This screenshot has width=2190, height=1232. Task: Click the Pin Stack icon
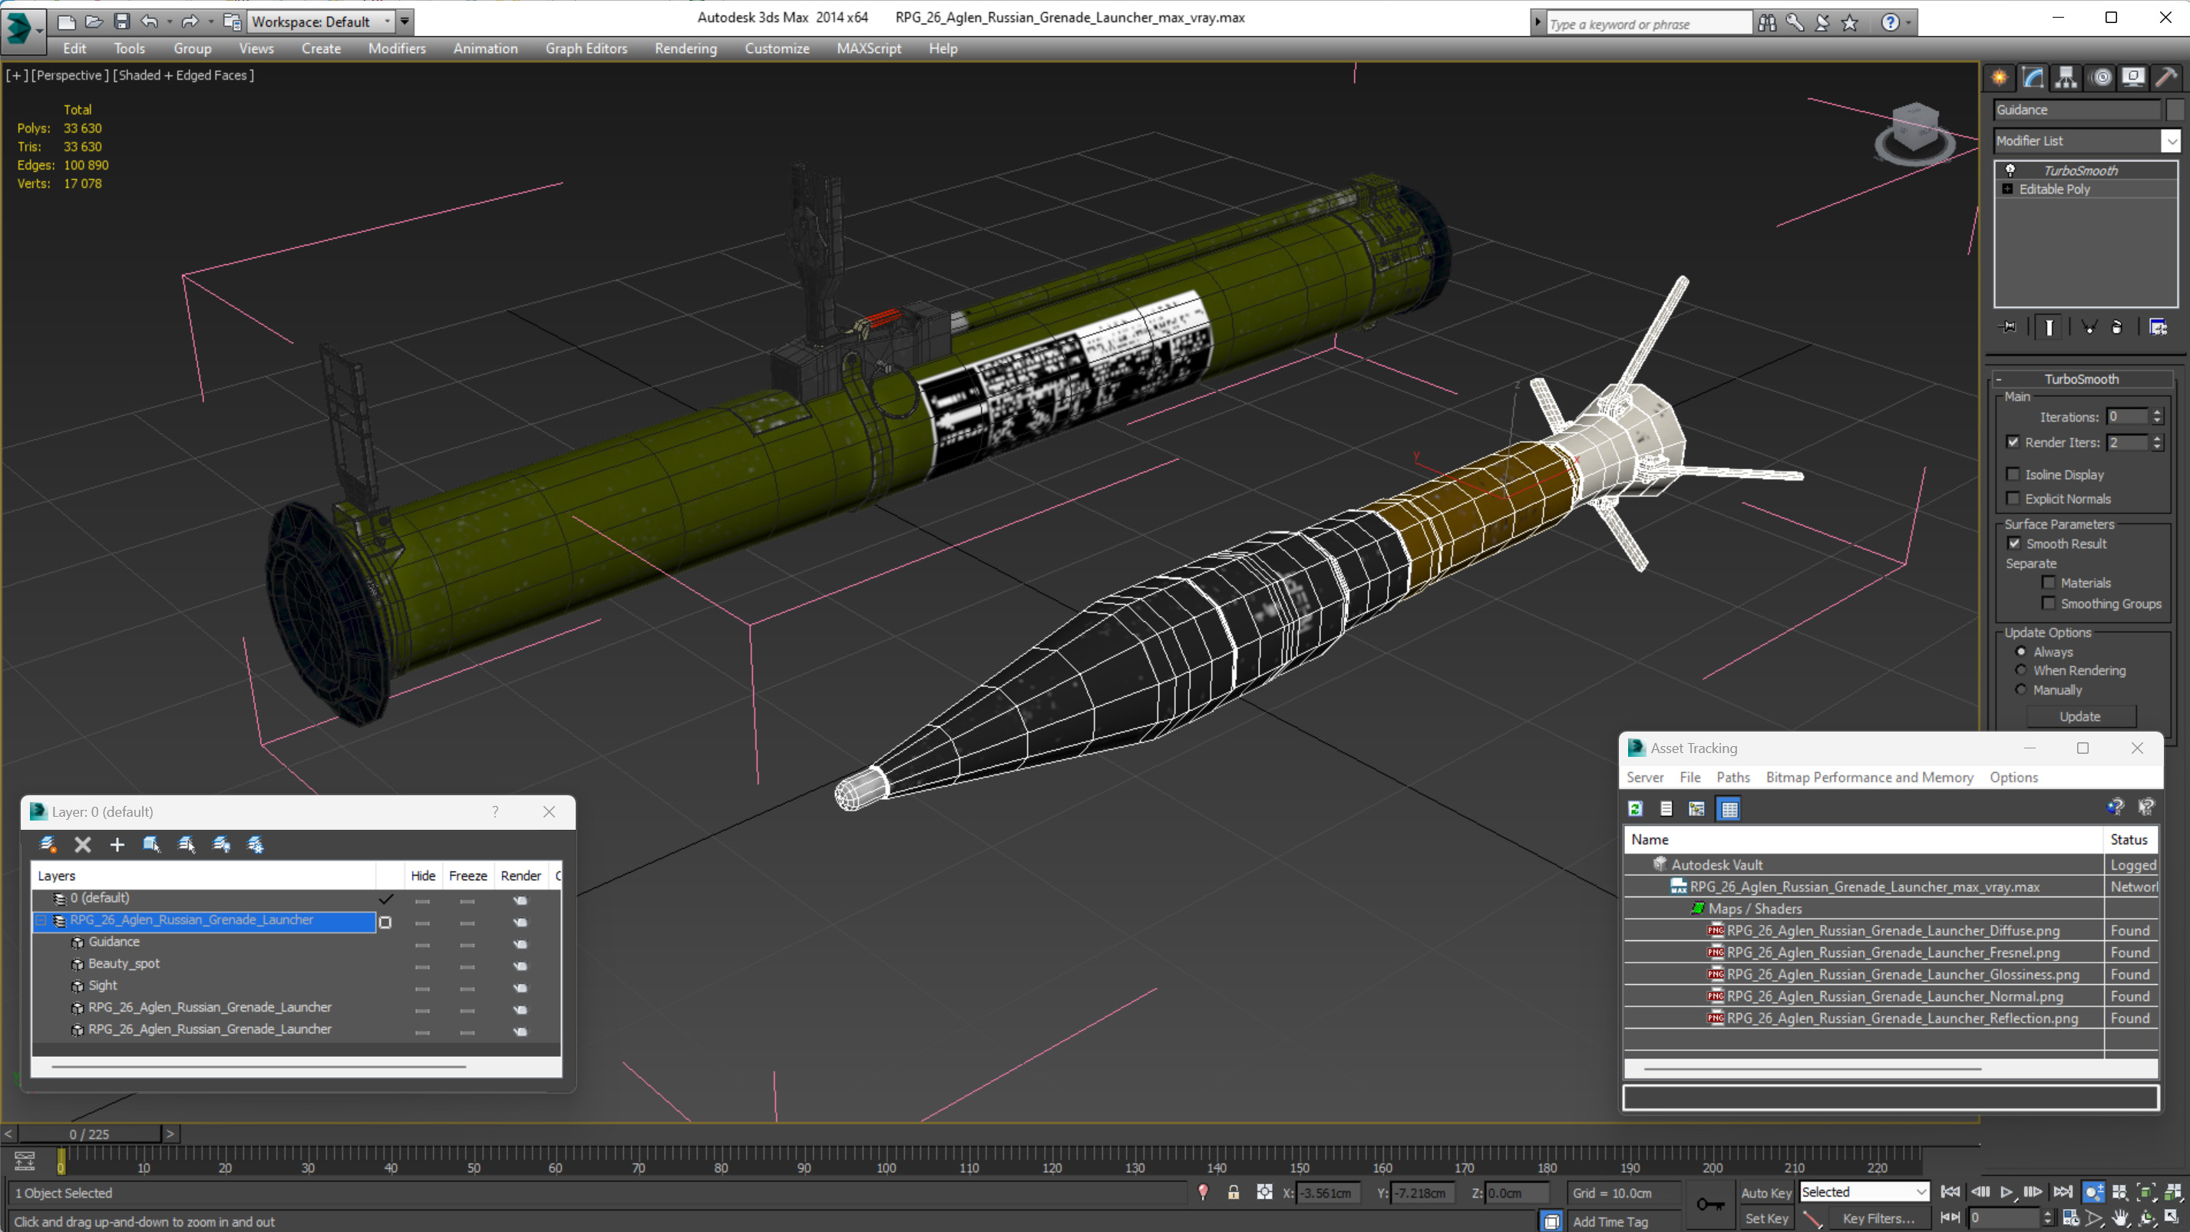point(2008,327)
